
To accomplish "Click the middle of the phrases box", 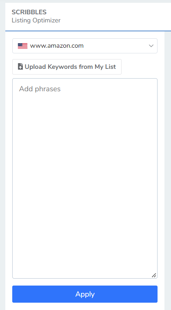I will click(x=85, y=178).
